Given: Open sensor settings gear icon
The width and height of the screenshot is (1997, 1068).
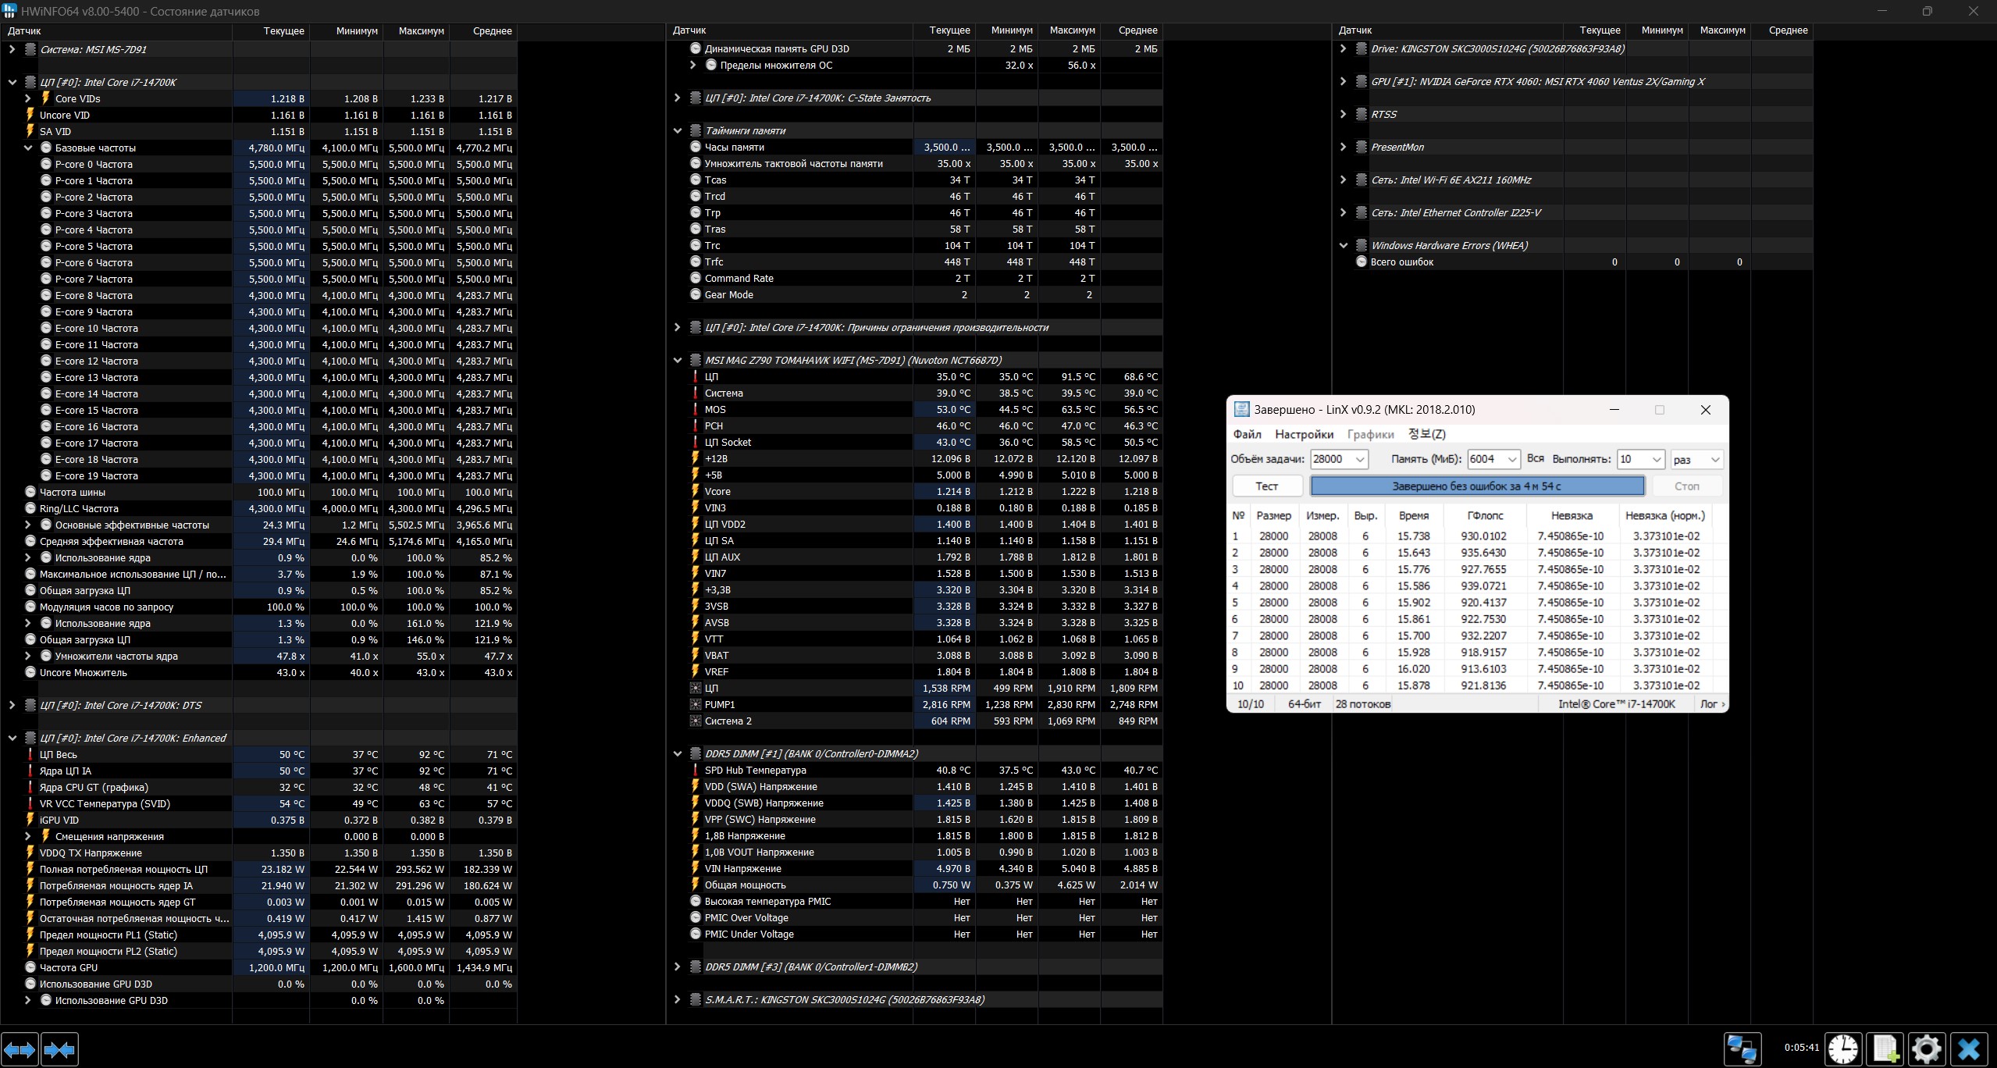Looking at the screenshot, I should [x=1926, y=1049].
